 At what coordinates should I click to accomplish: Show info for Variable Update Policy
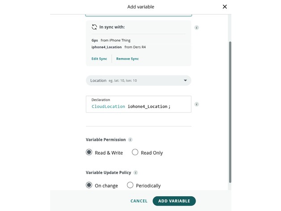coord(136,173)
